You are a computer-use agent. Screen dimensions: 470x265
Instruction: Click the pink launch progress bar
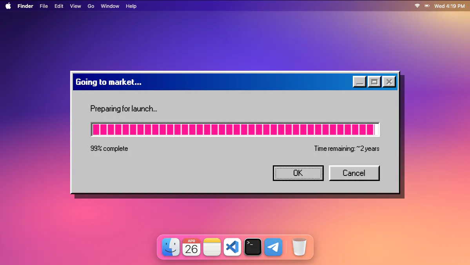pyautogui.click(x=235, y=129)
